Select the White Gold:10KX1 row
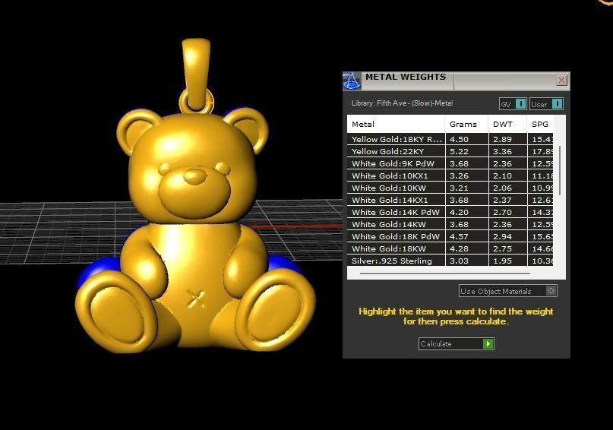The height and width of the screenshot is (430, 613). coord(450,175)
